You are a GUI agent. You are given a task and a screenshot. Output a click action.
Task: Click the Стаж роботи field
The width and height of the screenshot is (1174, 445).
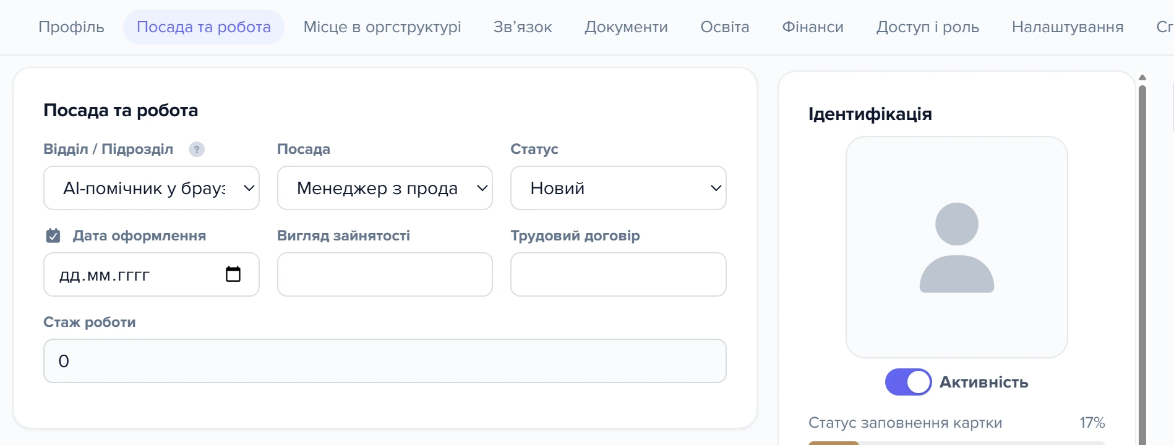point(385,361)
